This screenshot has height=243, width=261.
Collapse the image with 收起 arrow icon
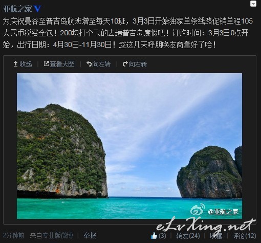[15, 64]
